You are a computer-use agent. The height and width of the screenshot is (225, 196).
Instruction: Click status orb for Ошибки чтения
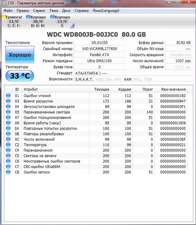click(x=8, y=96)
